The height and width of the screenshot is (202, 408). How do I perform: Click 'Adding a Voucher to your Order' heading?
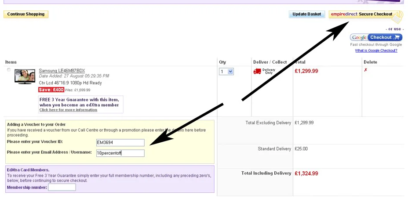point(36,125)
